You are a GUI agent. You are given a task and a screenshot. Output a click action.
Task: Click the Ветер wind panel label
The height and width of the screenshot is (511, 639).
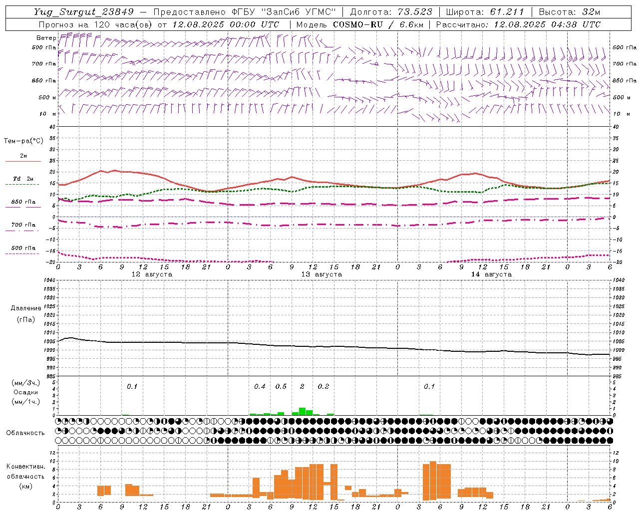coord(46,38)
